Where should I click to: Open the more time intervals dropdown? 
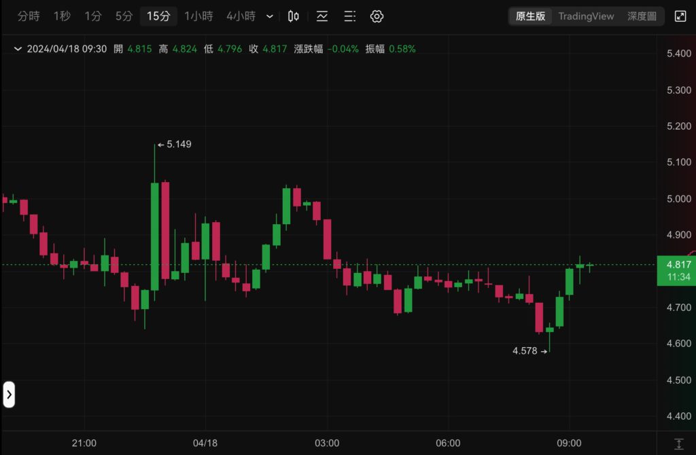click(x=270, y=16)
